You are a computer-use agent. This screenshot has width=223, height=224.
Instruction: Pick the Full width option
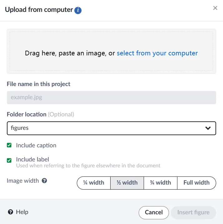click(x=196, y=183)
